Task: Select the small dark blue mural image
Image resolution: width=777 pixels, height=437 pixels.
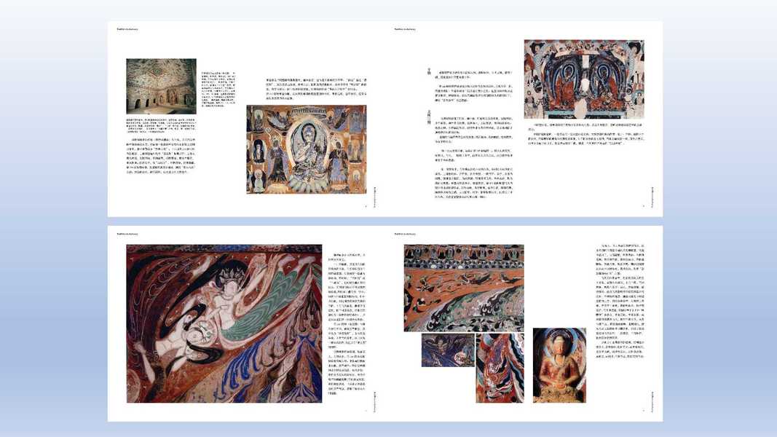Action: click(x=448, y=350)
